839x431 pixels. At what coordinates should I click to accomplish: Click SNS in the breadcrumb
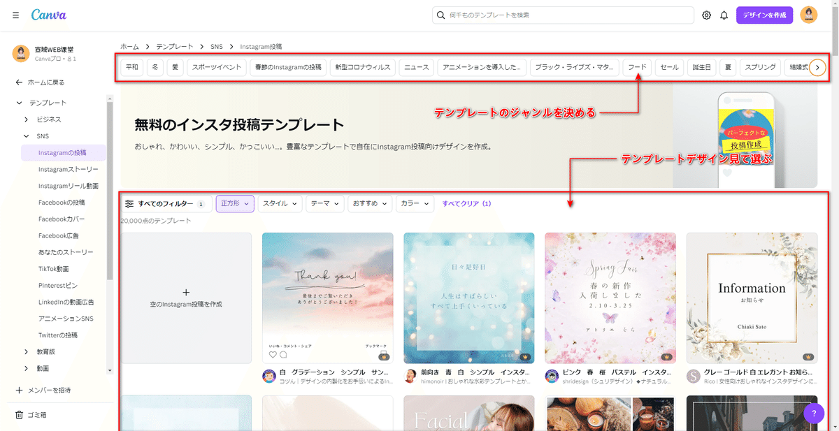tap(217, 46)
